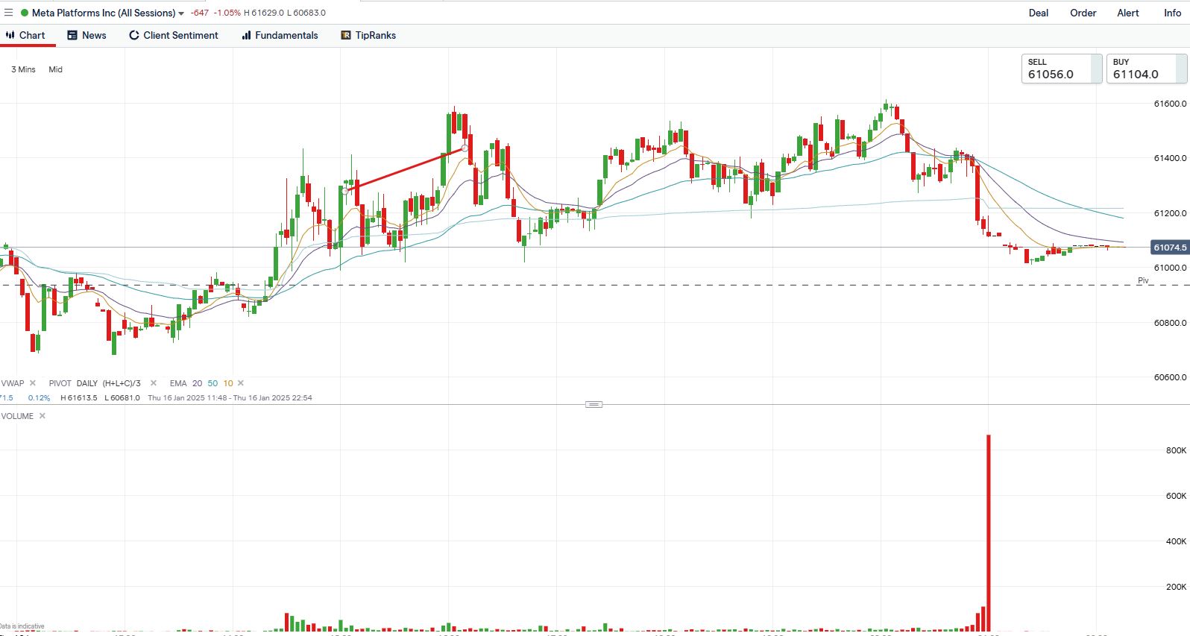This screenshot has height=636, width=1190.
Task: Expand the Meta Platforms Inc instrument dropdown
Action: pyautogui.click(x=180, y=13)
